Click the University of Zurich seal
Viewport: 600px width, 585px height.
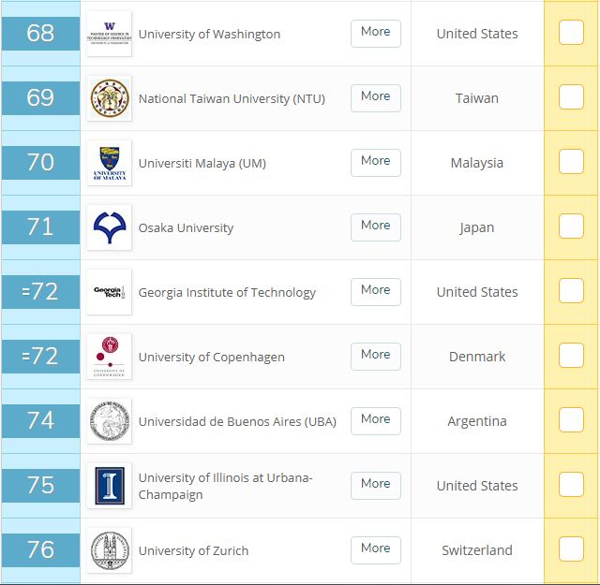(x=109, y=550)
